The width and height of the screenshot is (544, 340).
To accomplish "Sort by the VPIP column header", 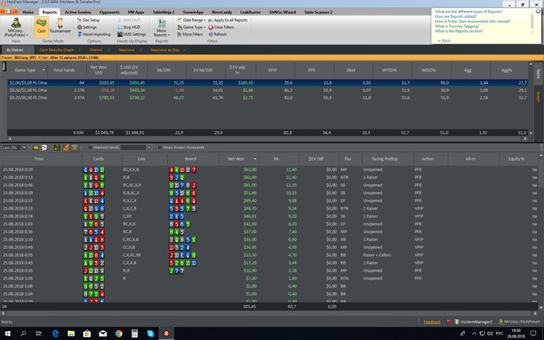I will tap(272, 70).
